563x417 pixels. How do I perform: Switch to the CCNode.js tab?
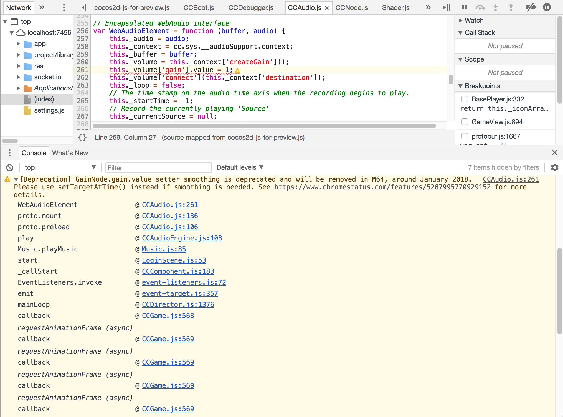point(352,8)
